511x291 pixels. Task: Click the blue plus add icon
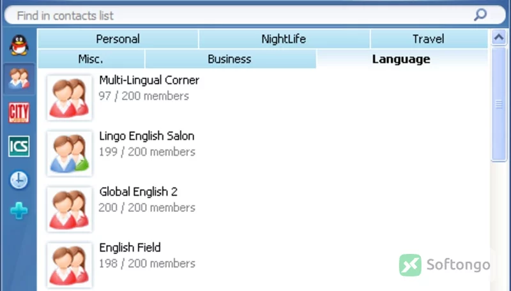pyautogui.click(x=19, y=211)
